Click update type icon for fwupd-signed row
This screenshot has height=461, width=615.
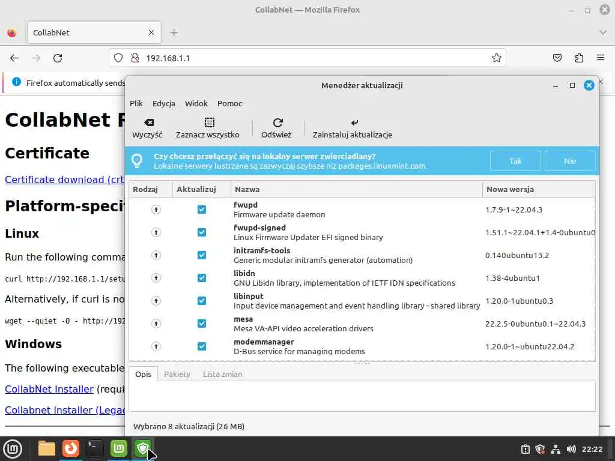click(x=156, y=232)
